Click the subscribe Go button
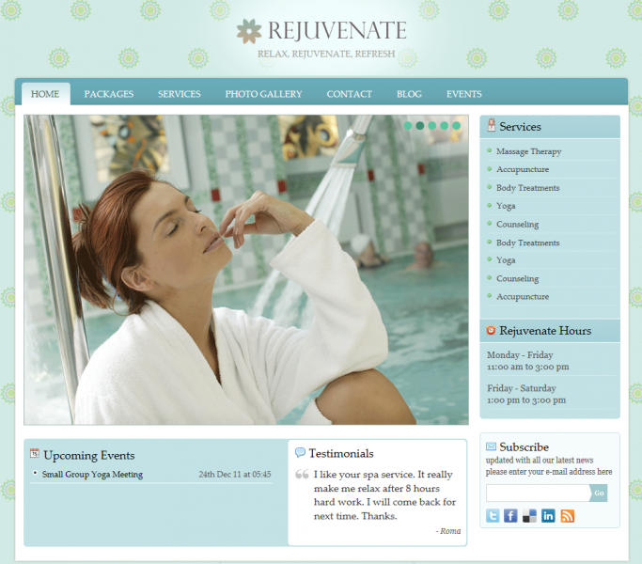 [599, 493]
